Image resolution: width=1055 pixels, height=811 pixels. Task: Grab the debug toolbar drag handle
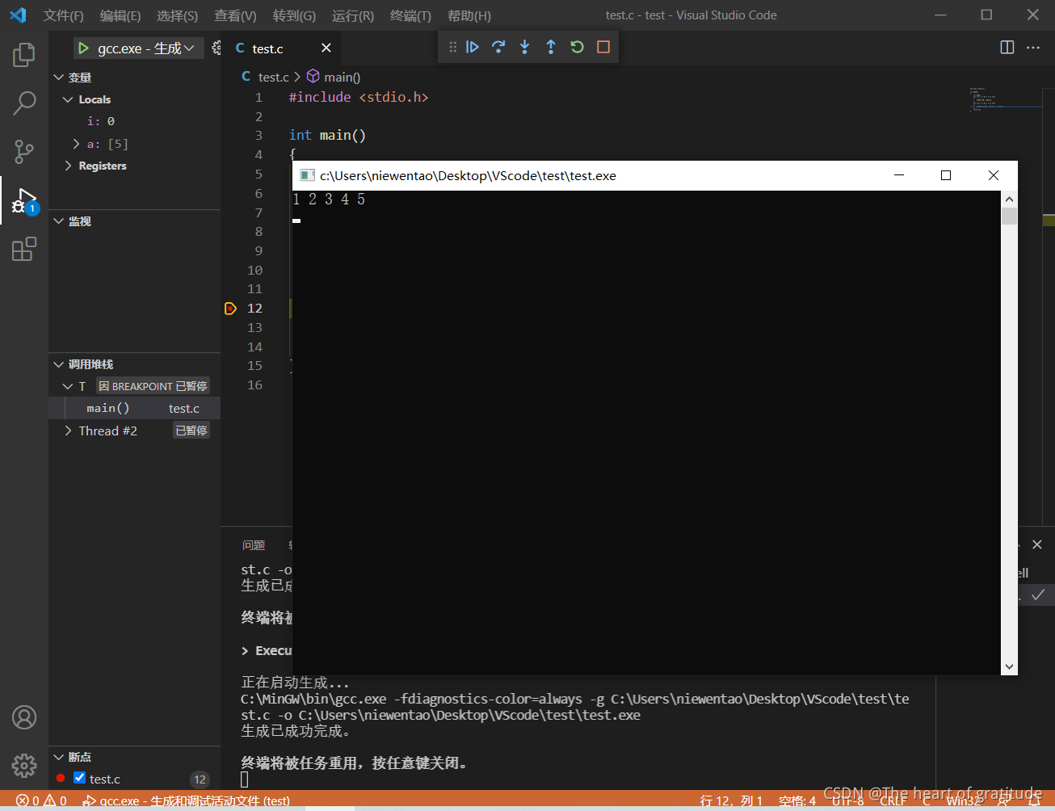452,47
